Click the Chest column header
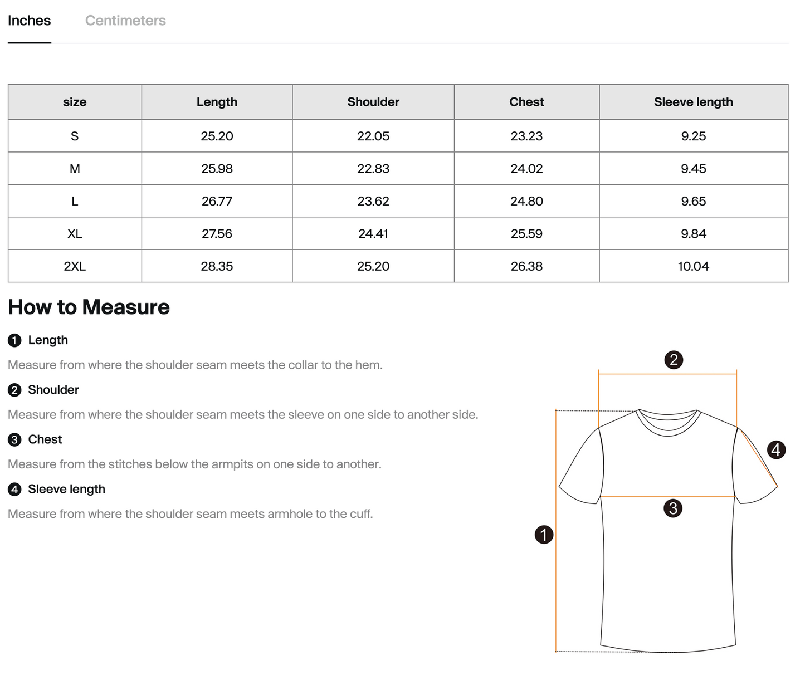805x685 pixels. tap(526, 102)
